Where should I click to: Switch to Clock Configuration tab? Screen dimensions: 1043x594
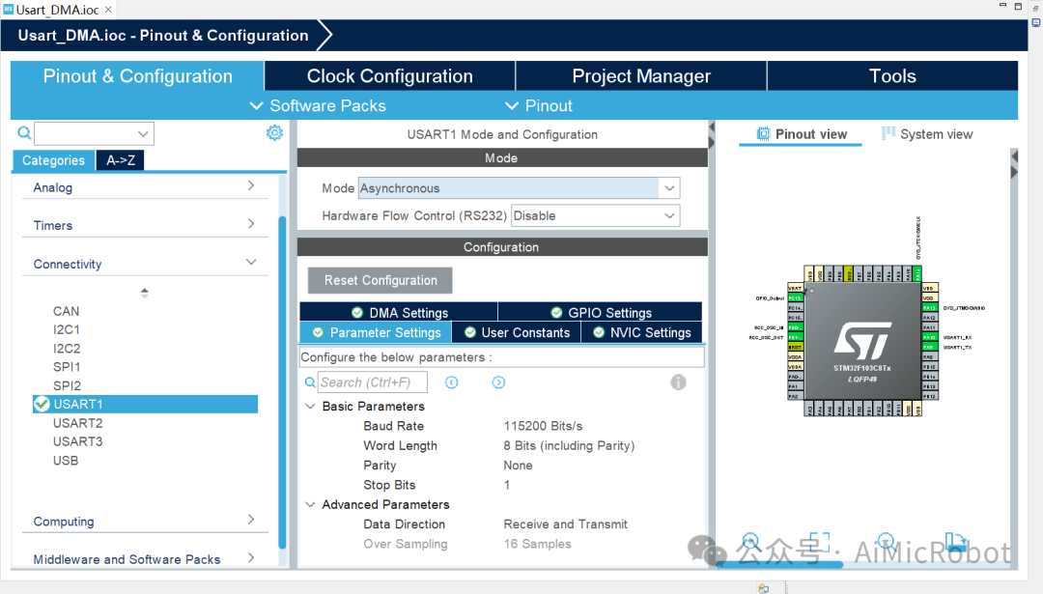click(390, 76)
